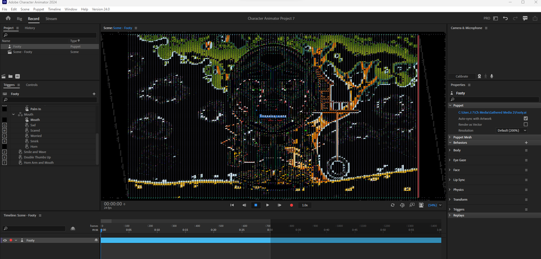This screenshot has width=541, height=259.
Task: Toggle record arm on the Footy track
Action: pos(11,241)
